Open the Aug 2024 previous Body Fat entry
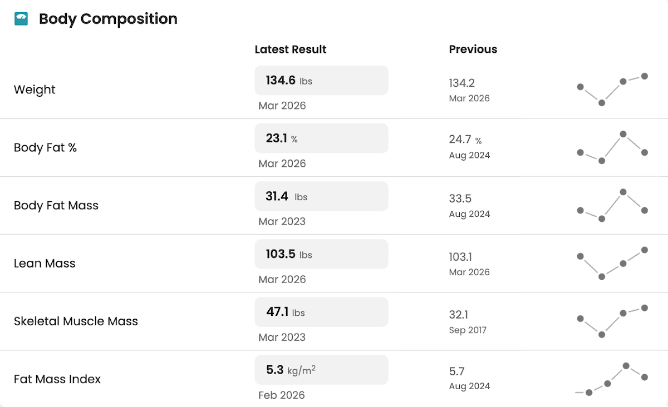This screenshot has width=668, height=407. (470, 155)
